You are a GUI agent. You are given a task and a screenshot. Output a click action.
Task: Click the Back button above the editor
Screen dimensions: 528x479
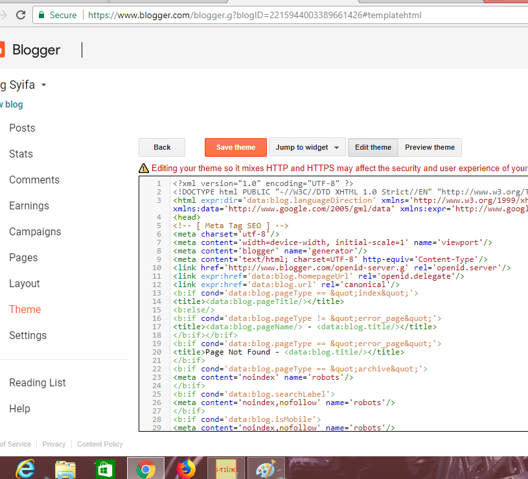(161, 147)
